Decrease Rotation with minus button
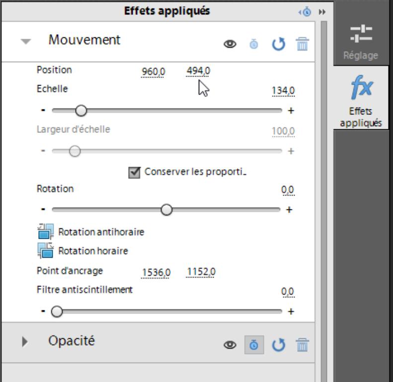 43,209
